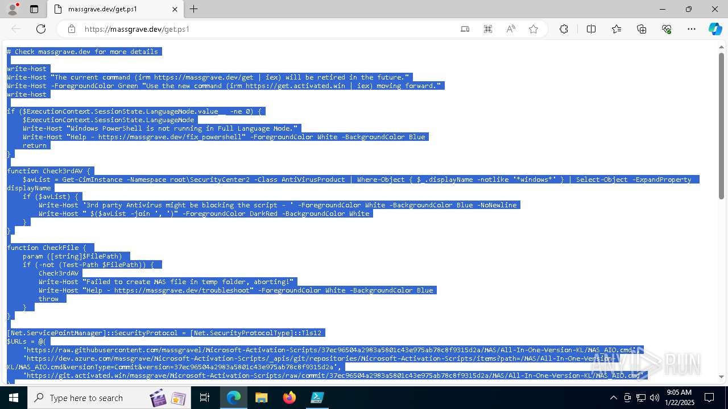The image size is (728, 409).
Task: Toggle Split screen view
Action: tap(591, 29)
